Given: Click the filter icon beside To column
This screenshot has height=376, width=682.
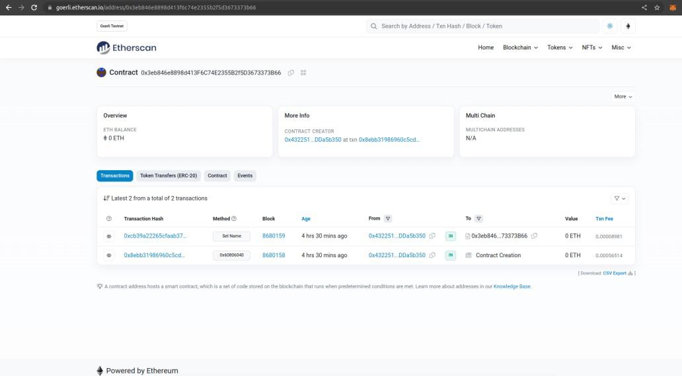Looking at the screenshot, I should 479,219.
